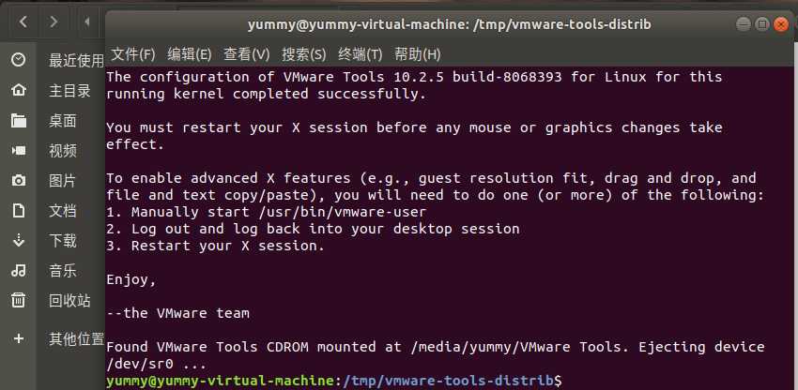Image resolution: width=798 pixels, height=390 pixels.
Task: Click the Home folder house icon
Action: (19, 91)
